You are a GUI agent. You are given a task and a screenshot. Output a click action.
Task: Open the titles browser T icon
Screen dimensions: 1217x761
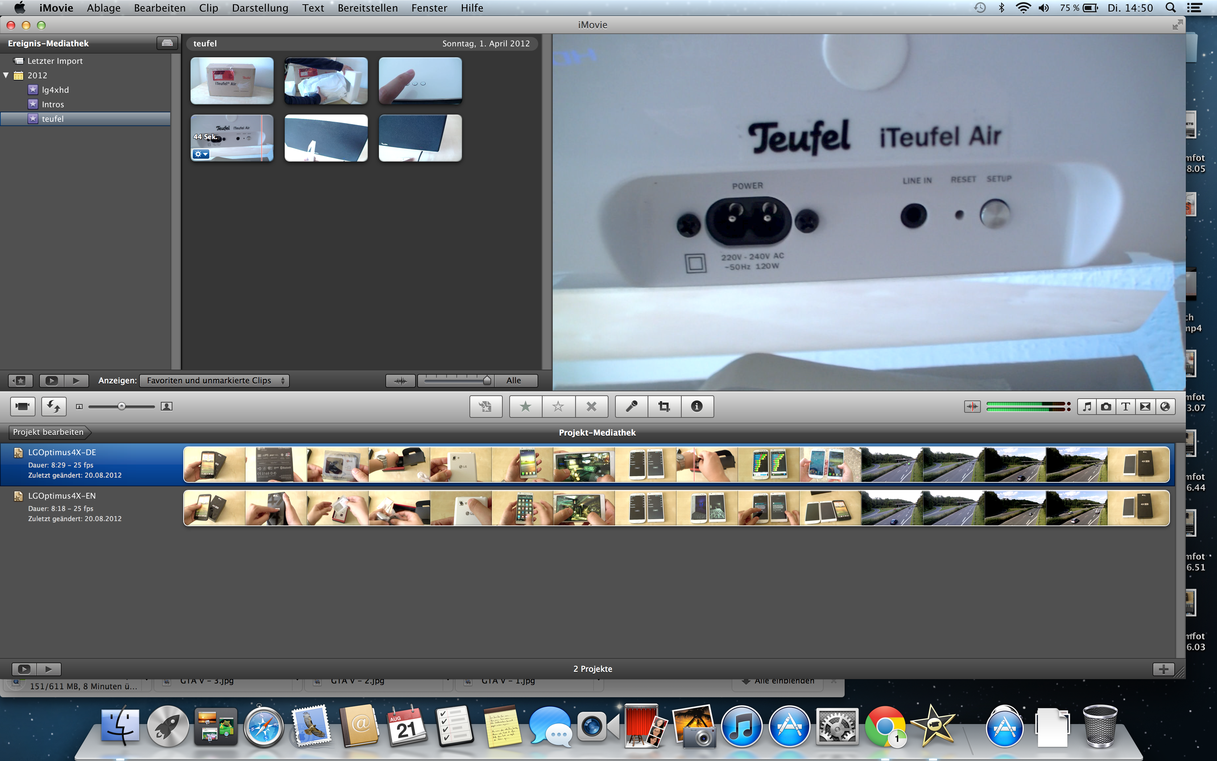point(1125,406)
